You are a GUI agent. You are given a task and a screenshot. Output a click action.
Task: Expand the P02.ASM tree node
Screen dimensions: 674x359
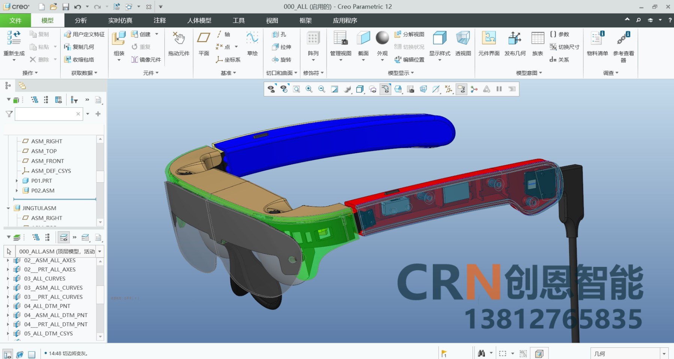16,191
